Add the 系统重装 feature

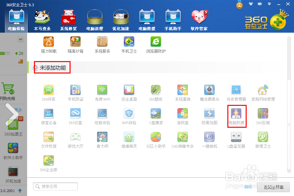click(183, 93)
